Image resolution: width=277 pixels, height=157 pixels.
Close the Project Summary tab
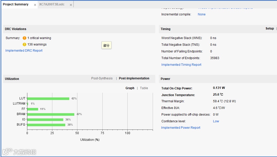tap(35, 5)
